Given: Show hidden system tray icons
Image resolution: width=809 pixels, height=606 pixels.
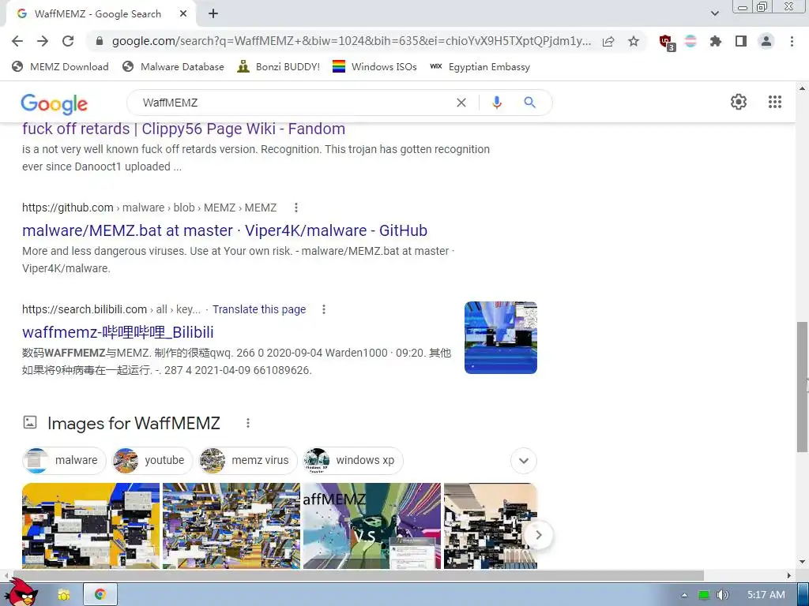Looking at the screenshot, I should coord(684,595).
